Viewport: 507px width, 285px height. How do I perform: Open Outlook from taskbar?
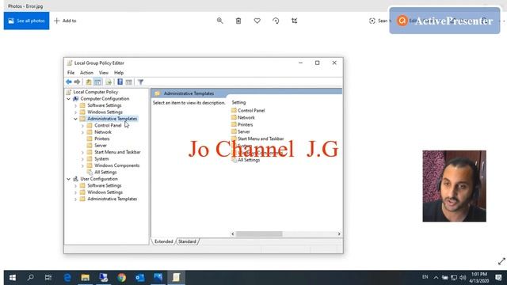click(x=140, y=278)
